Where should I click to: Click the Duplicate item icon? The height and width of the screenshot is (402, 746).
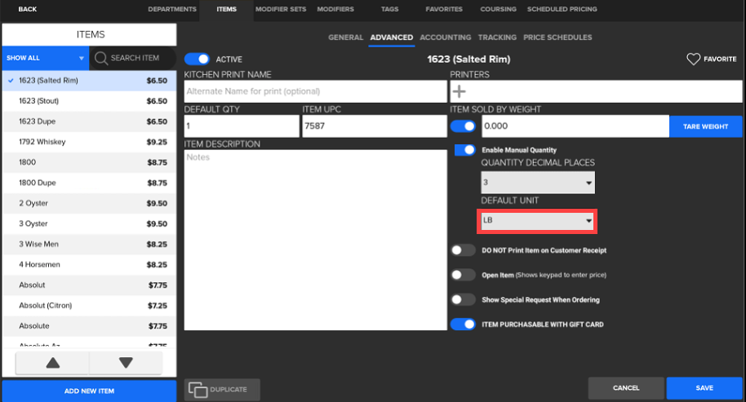tap(198, 389)
